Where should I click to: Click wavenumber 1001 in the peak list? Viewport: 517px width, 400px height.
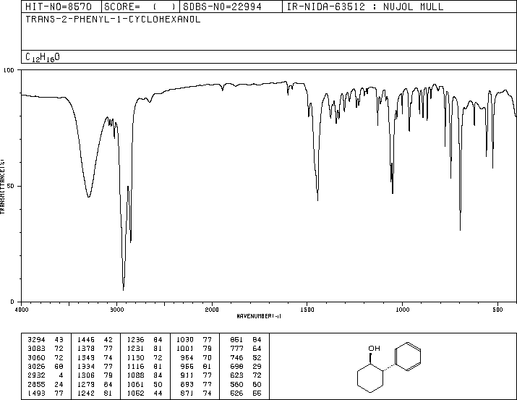[x=185, y=348]
